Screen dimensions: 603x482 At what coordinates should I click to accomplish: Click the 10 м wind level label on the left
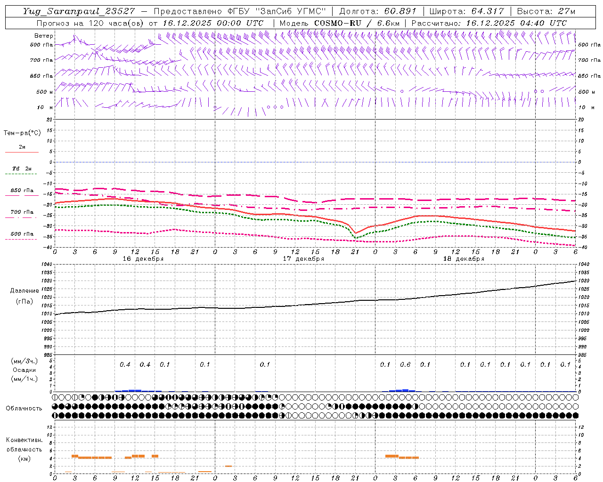[x=45, y=107]
